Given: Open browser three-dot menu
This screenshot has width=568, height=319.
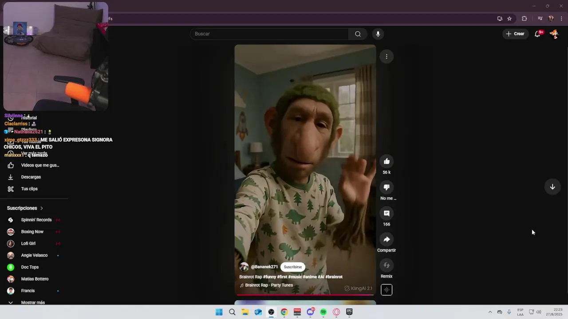Looking at the screenshot, I should click(x=562, y=19).
